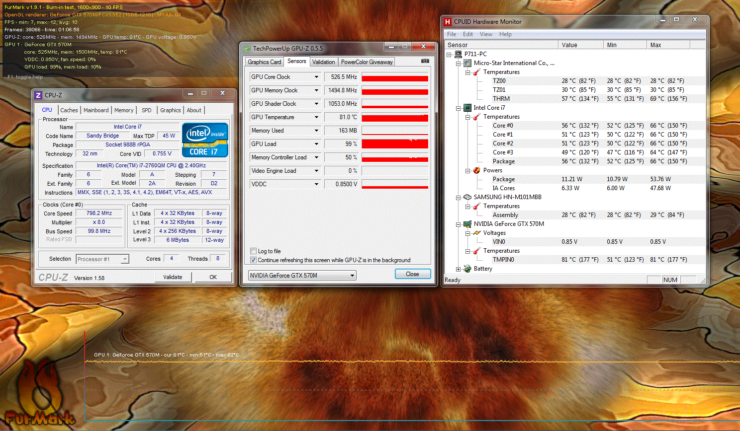
Task: Switch to the Caches tab in CPU-Z
Action: (69, 110)
